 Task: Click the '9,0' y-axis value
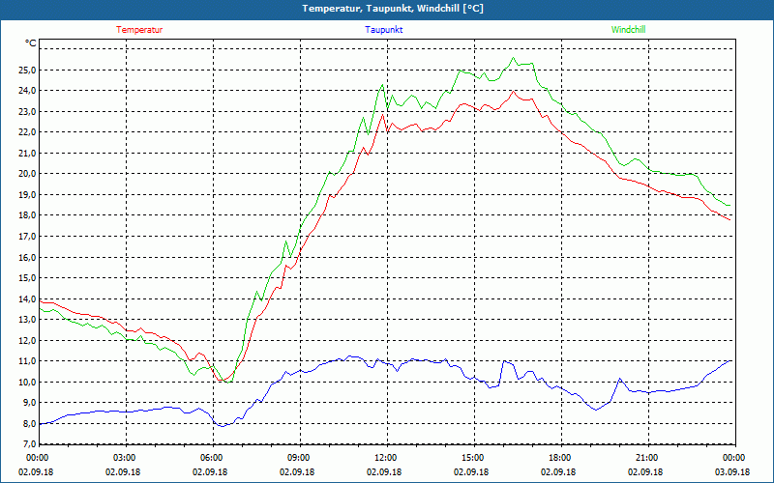coord(30,403)
